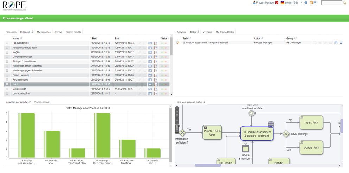Tick the checkbox for Stuttgart 21 wird teurer
This screenshot has width=349, height=173.
point(7,61)
